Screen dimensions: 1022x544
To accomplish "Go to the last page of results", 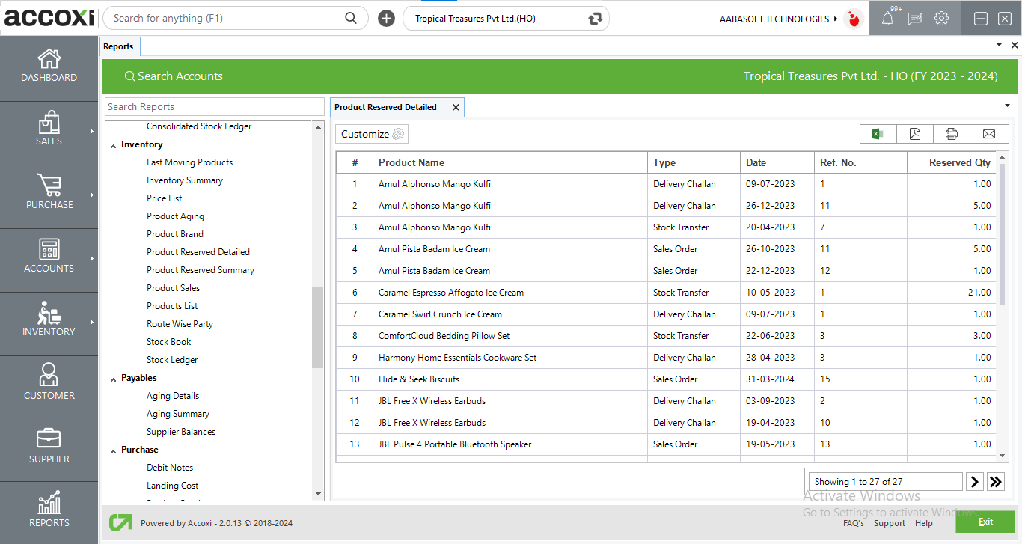I will click(995, 482).
